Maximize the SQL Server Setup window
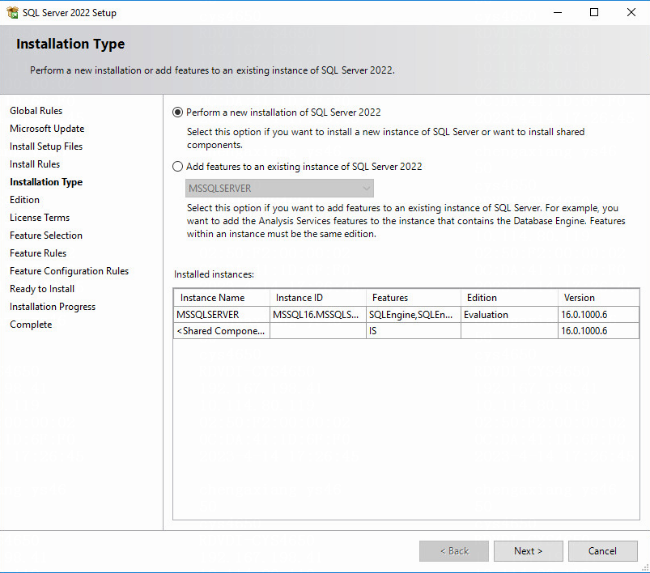The image size is (650, 573). coord(594,12)
